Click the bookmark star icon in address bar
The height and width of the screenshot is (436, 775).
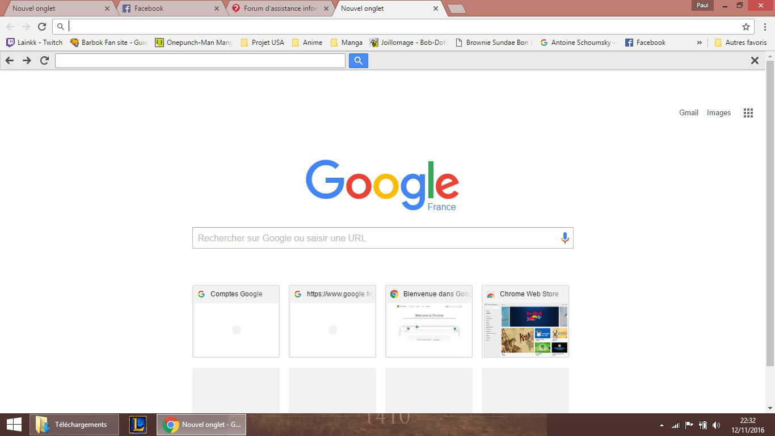[x=746, y=27]
